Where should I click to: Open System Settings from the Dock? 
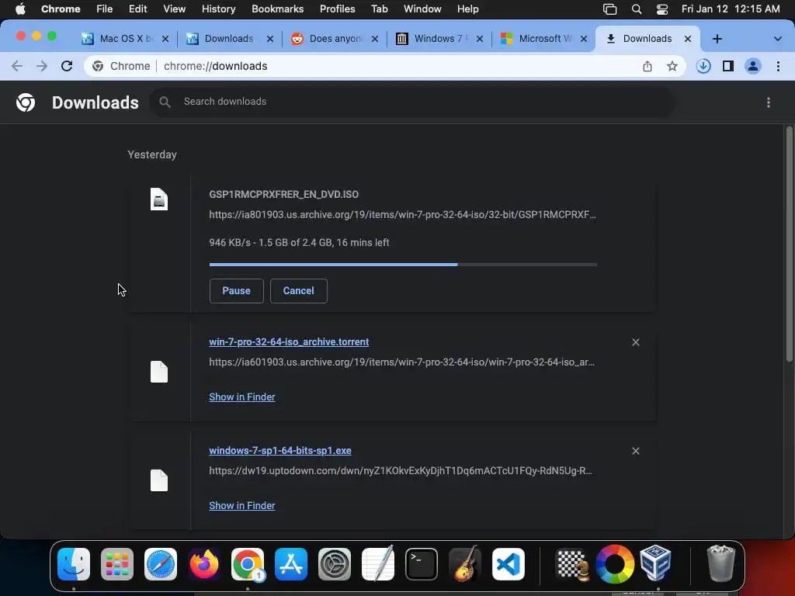point(335,563)
